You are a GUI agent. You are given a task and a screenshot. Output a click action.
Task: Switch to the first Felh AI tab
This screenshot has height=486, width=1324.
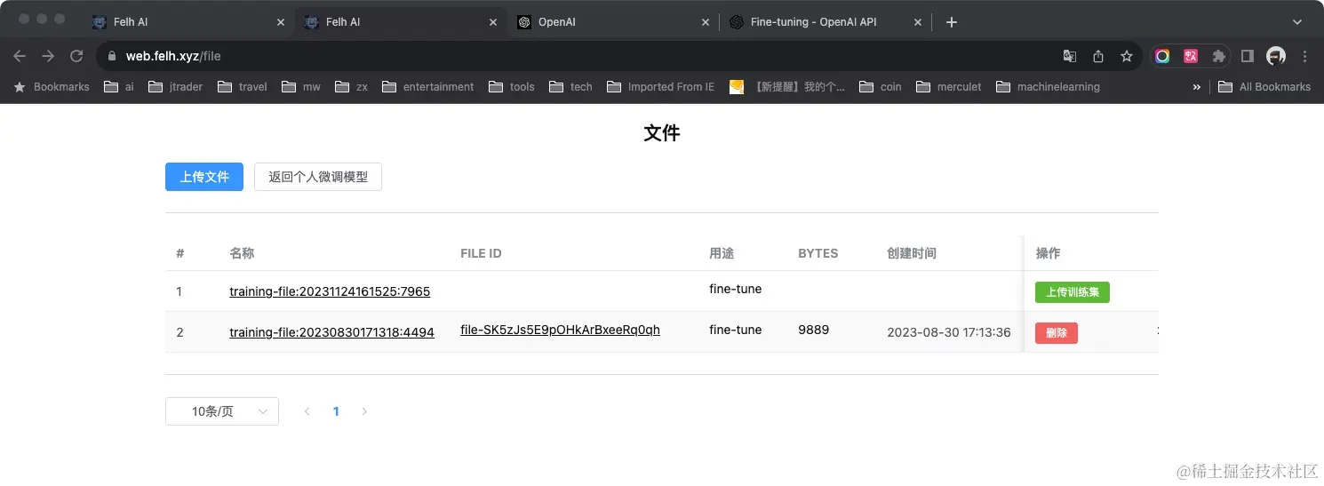[x=188, y=22]
